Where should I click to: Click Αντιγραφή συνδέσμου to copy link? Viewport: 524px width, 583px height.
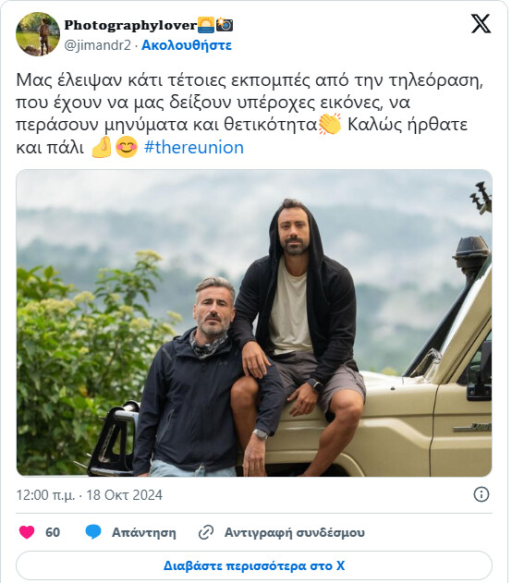click(294, 532)
